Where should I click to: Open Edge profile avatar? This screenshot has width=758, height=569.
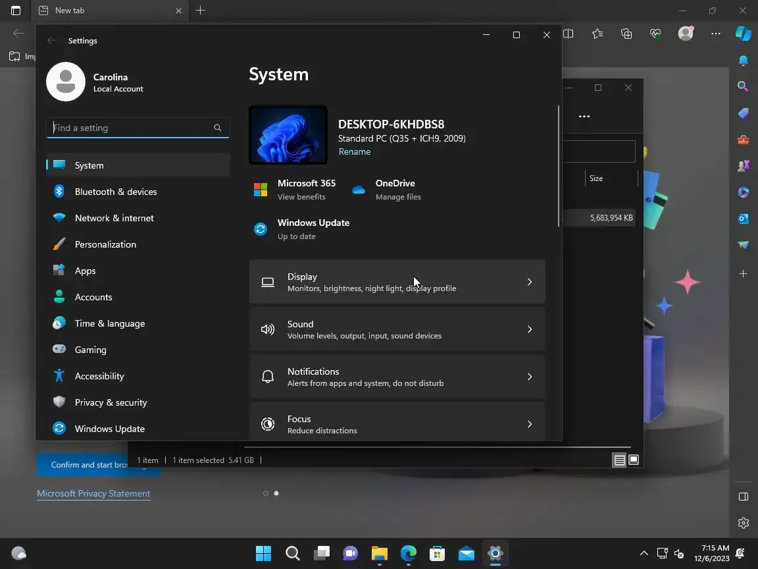click(x=686, y=33)
